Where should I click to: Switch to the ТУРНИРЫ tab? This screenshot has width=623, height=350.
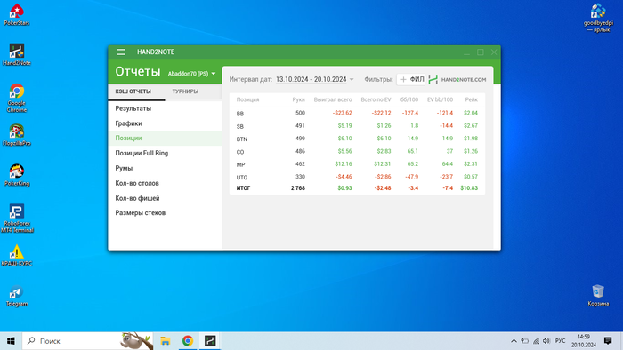185,91
